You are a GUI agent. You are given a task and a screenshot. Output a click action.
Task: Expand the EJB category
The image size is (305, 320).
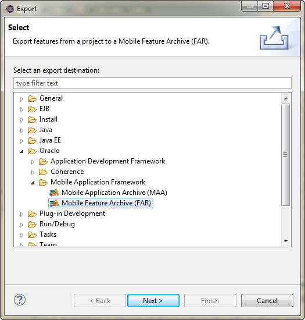[21, 109]
